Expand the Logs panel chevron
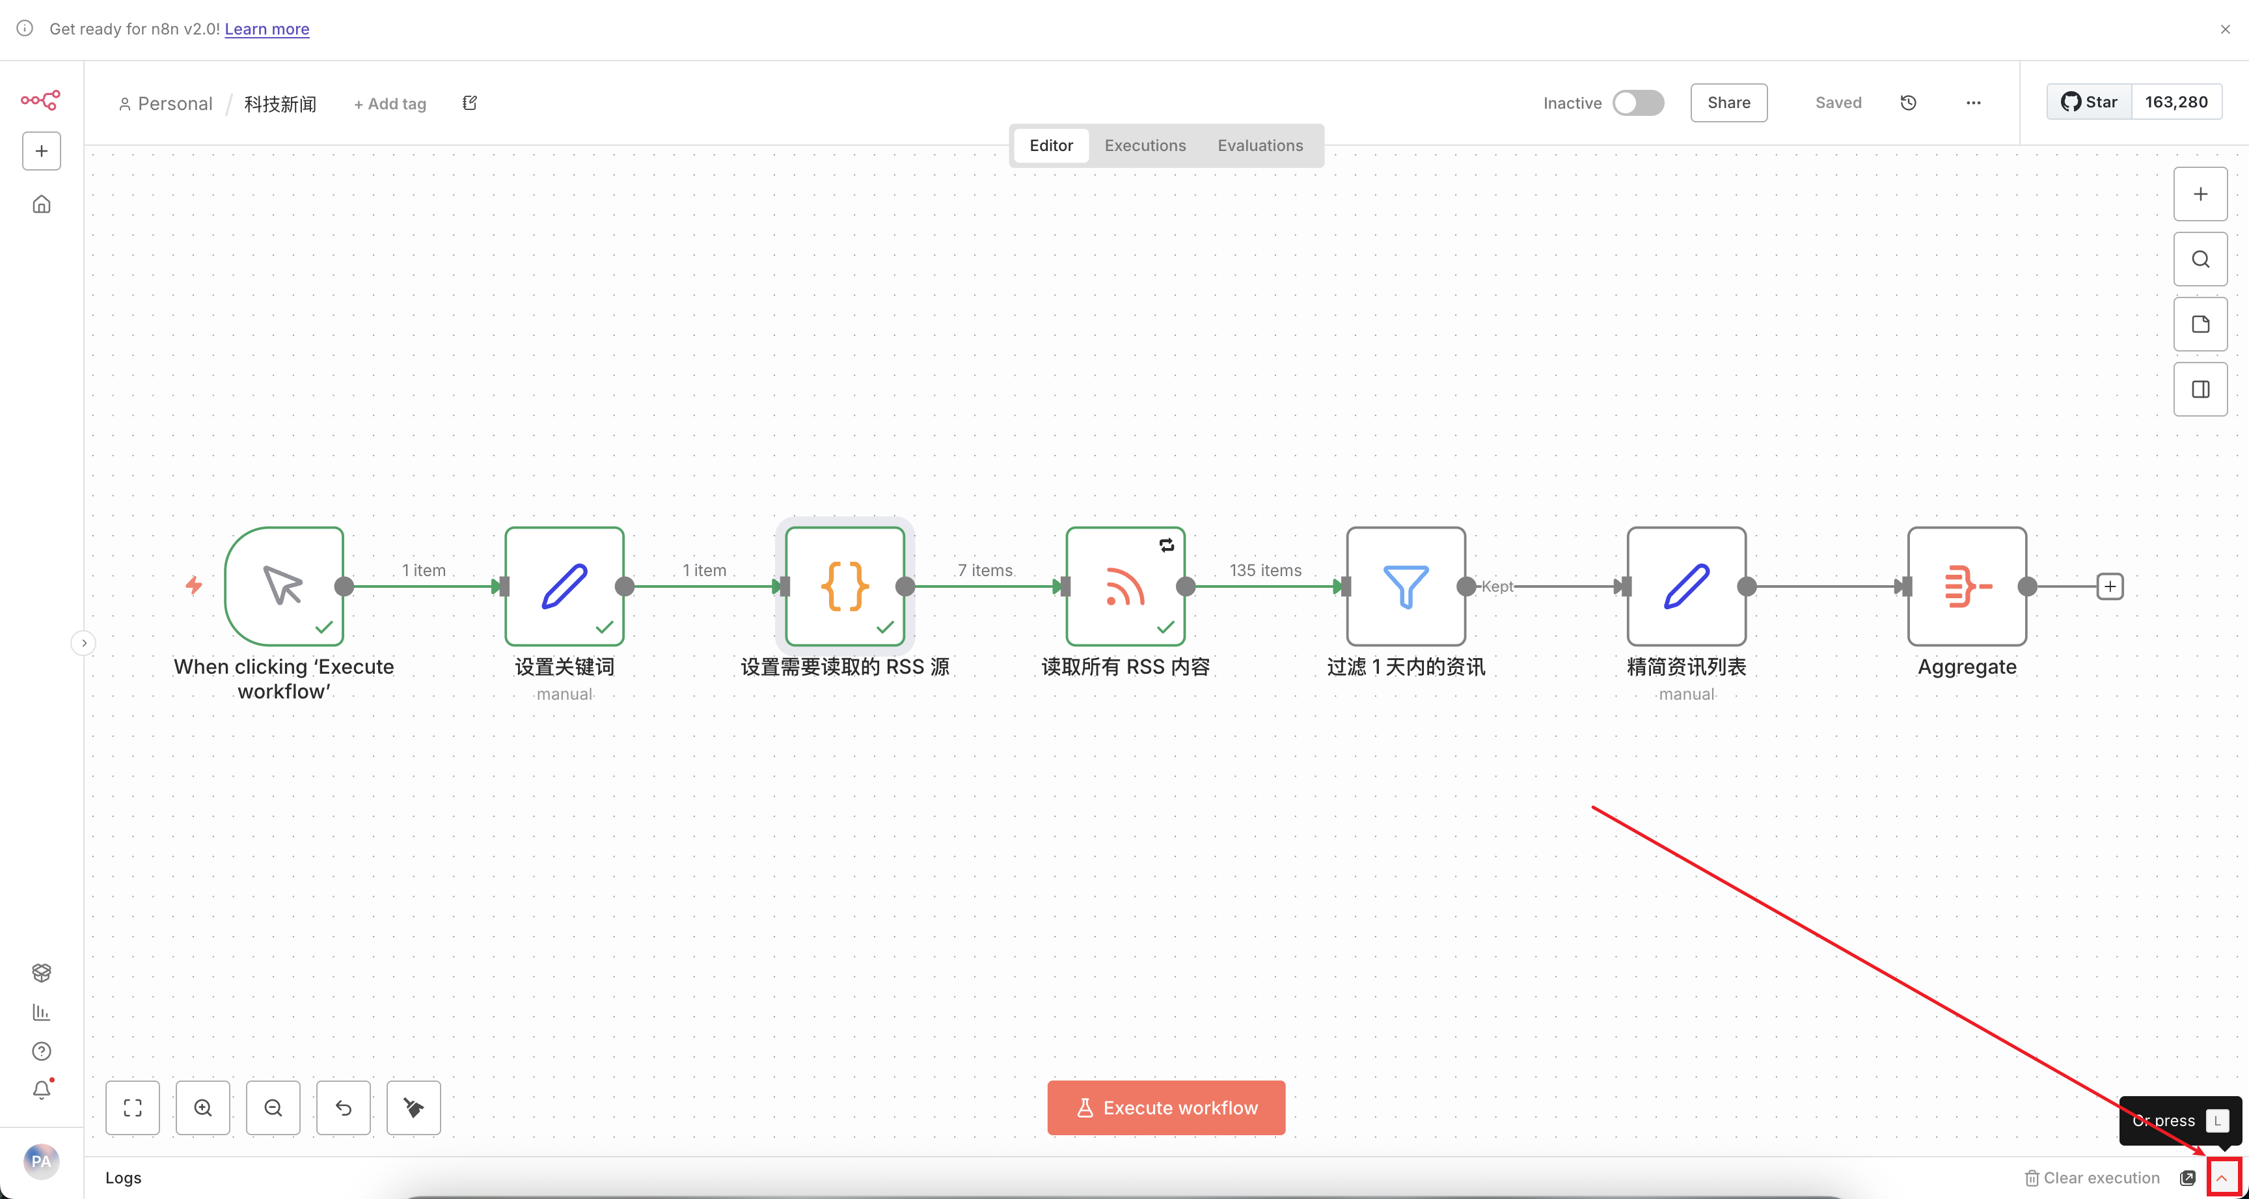Viewport: 2249px width, 1199px height. click(x=2222, y=1178)
